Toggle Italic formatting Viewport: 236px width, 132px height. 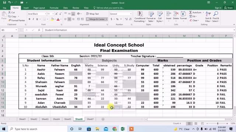33,19
